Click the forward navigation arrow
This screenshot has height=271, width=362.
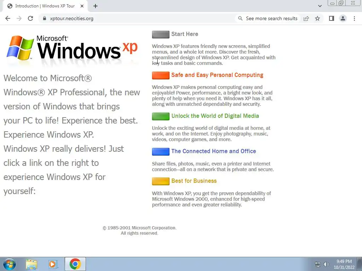click(x=19, y=18)
